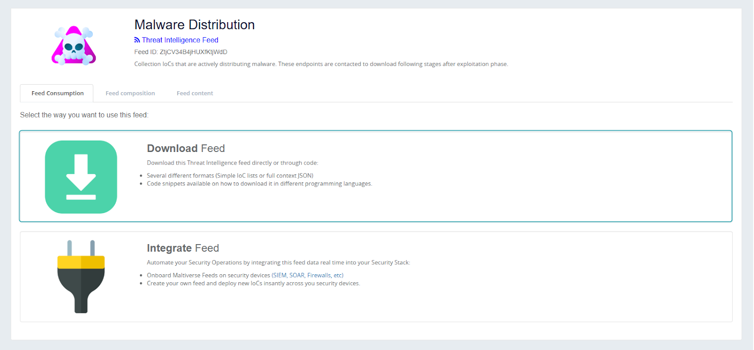Follow the SIEM, SOAR, Firewalls link
The height and width of the screenshot is (350, 754).
[308, 275]
